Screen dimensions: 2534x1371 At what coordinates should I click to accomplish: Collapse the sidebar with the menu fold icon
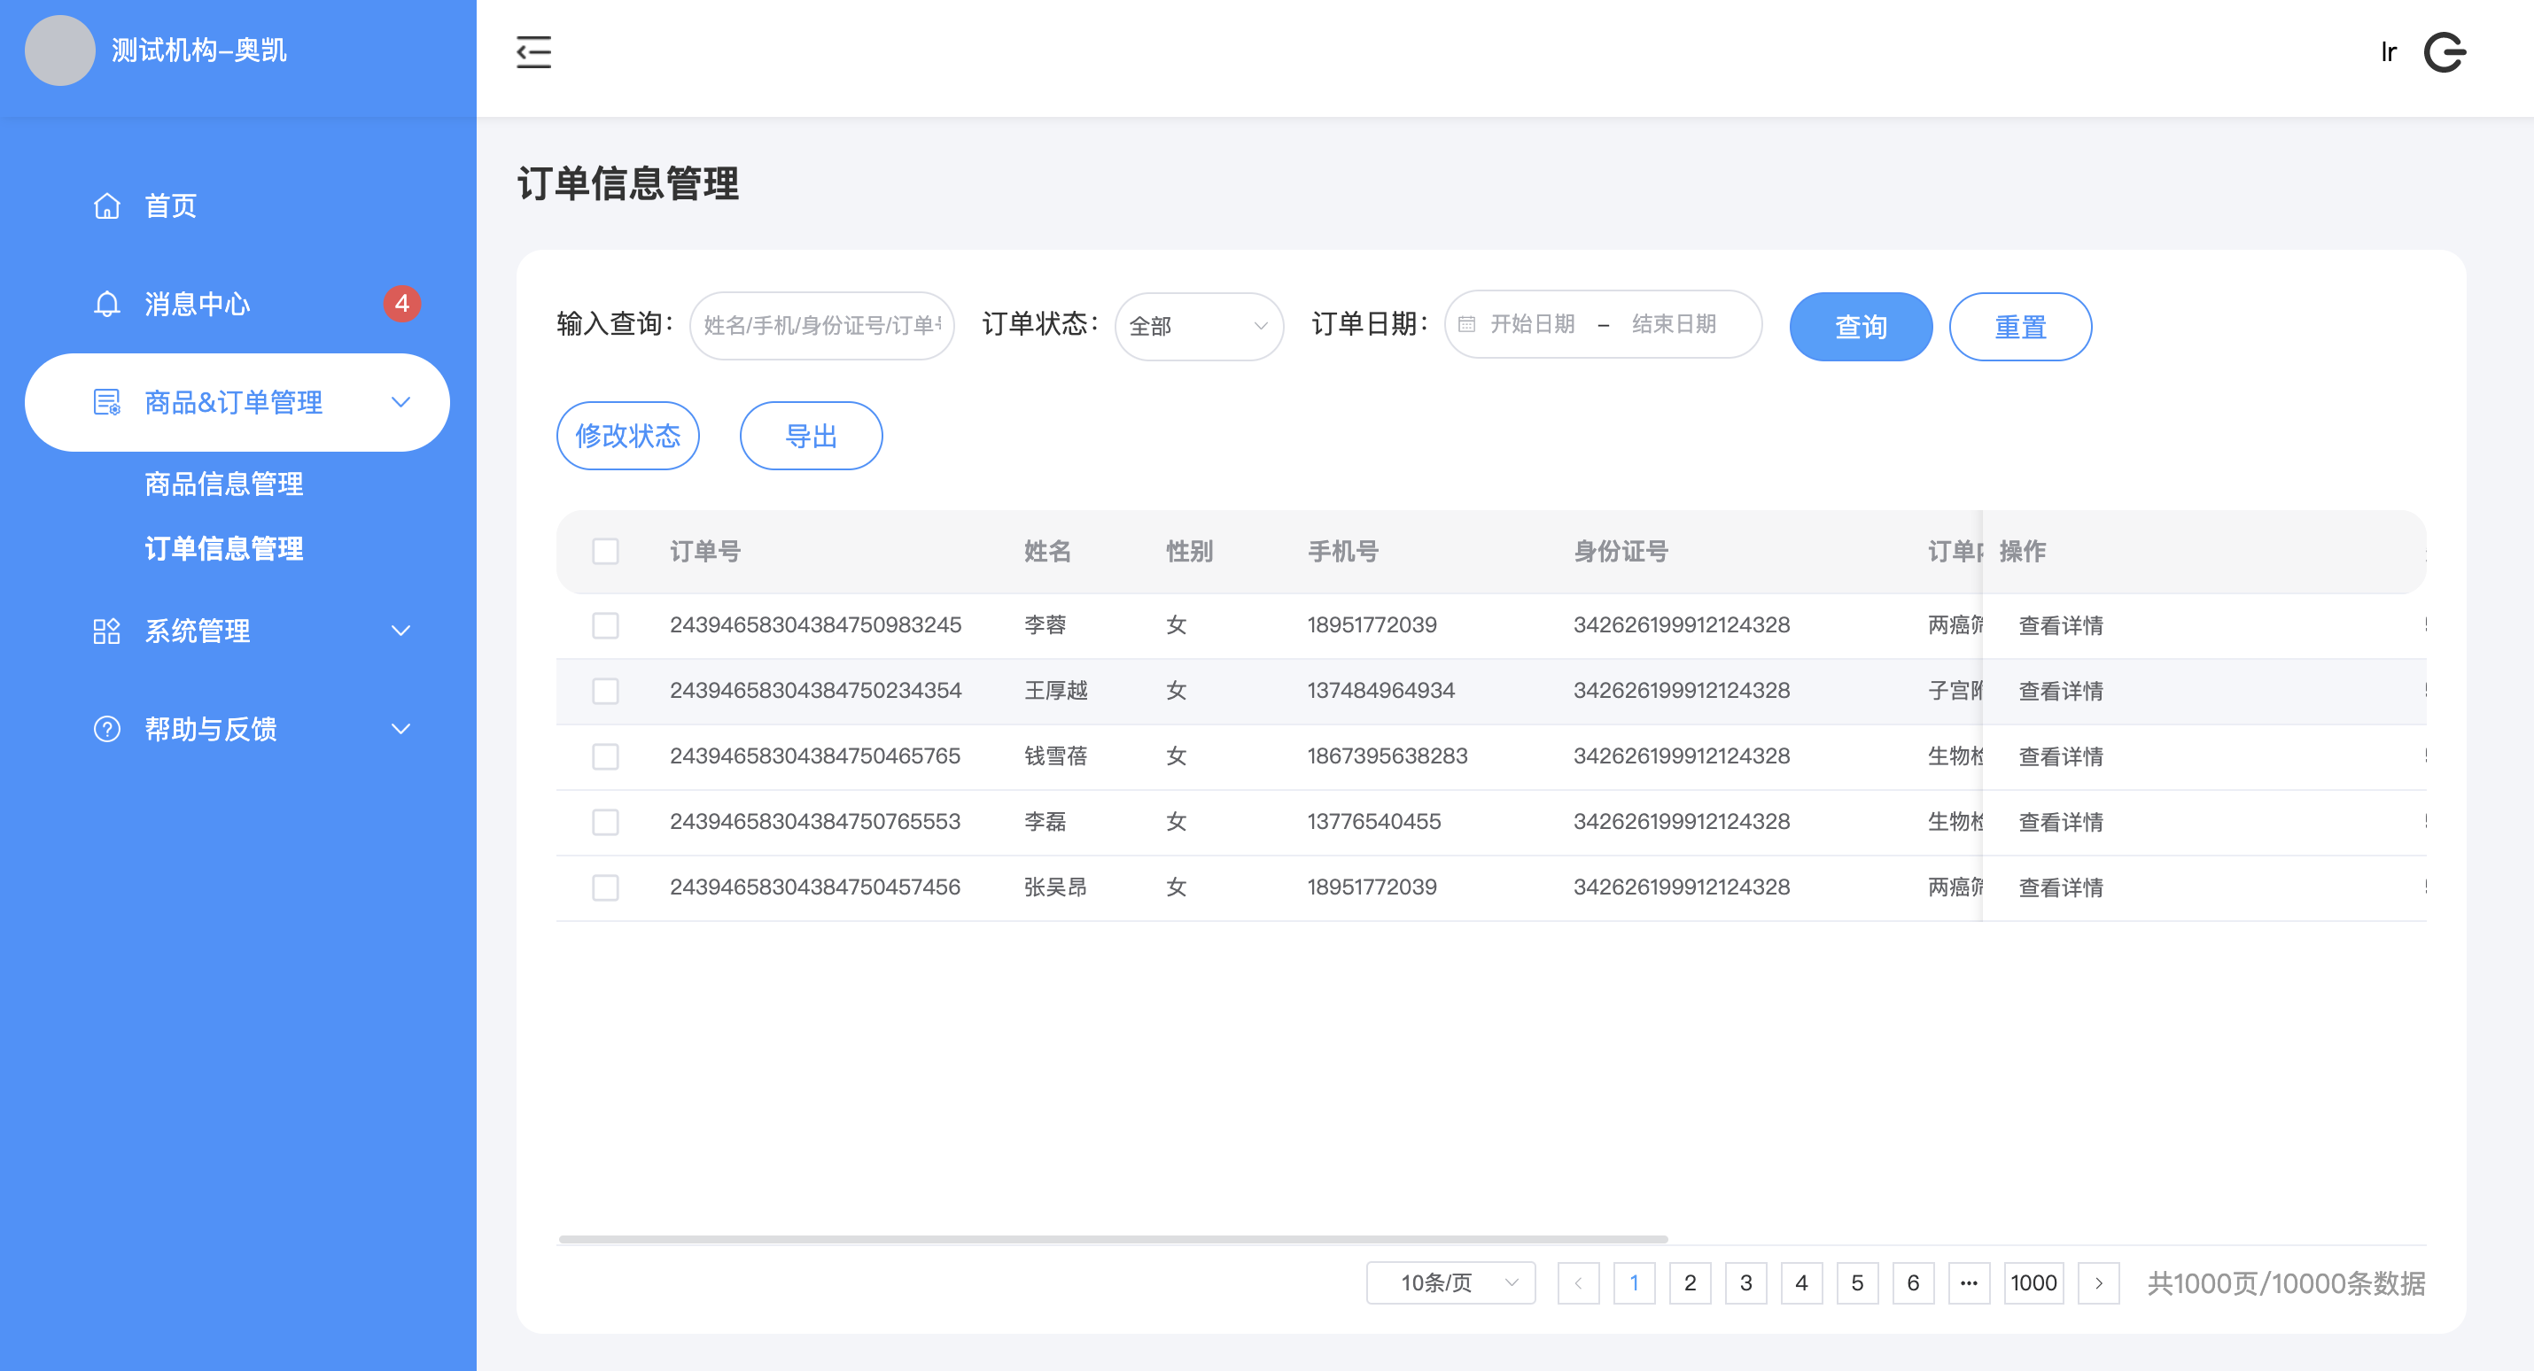pos(533,51)
